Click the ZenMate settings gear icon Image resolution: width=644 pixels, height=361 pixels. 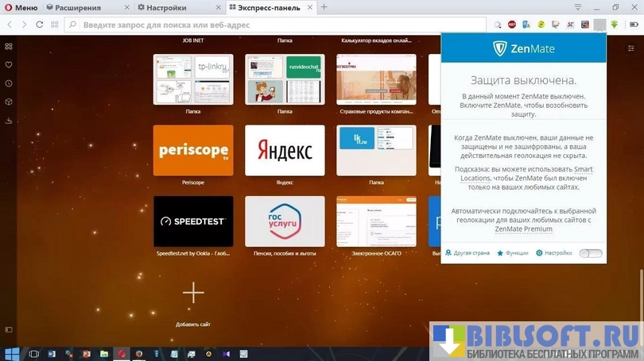[x=539, y=253]
